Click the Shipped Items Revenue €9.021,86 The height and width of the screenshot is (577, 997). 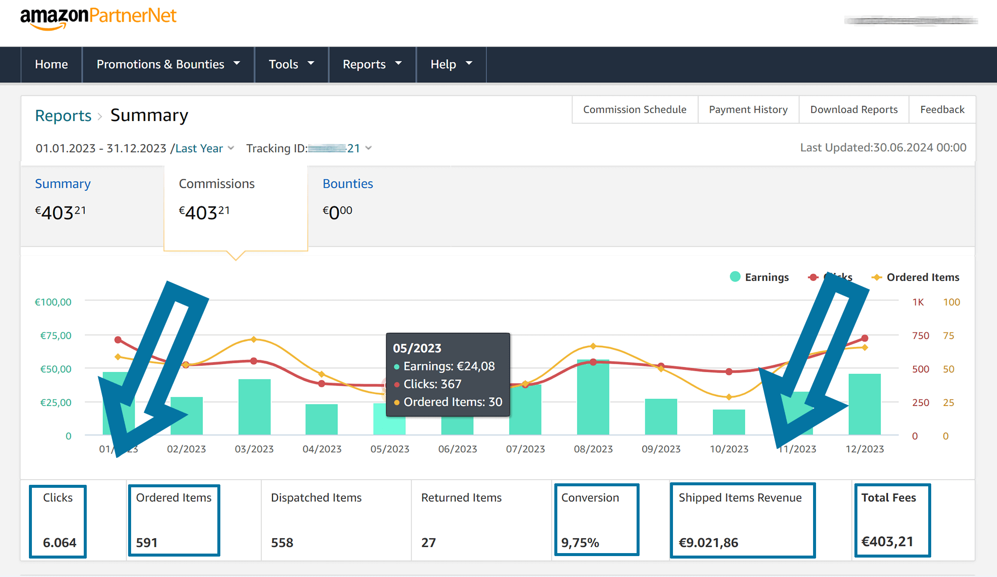[708, 543]
